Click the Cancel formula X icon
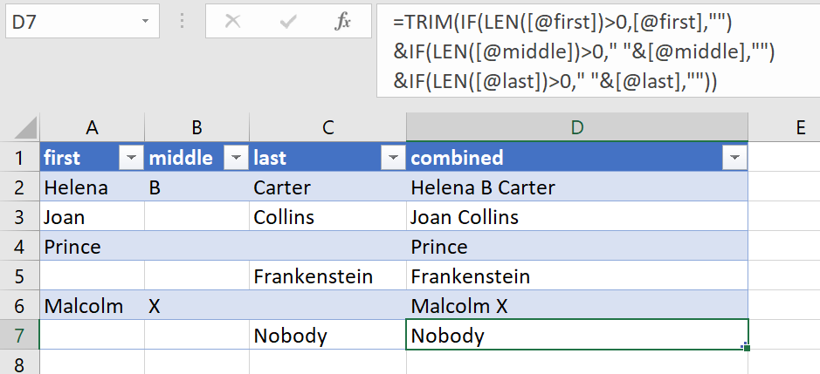 pos(232,22)
